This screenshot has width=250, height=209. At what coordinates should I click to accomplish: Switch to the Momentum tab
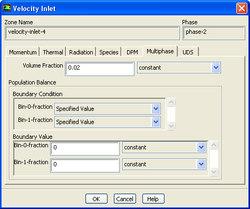click(23, 52)
